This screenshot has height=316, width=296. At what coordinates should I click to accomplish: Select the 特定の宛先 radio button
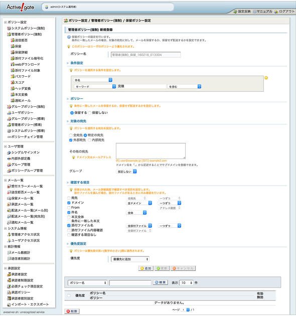click(85, 135)
